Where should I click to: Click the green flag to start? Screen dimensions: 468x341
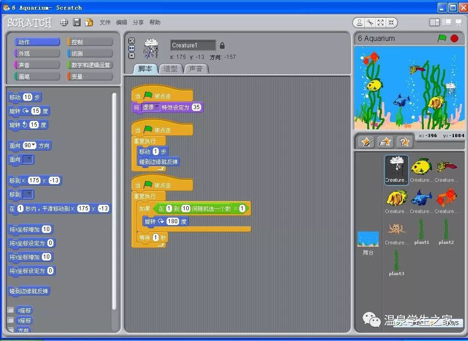442,38
